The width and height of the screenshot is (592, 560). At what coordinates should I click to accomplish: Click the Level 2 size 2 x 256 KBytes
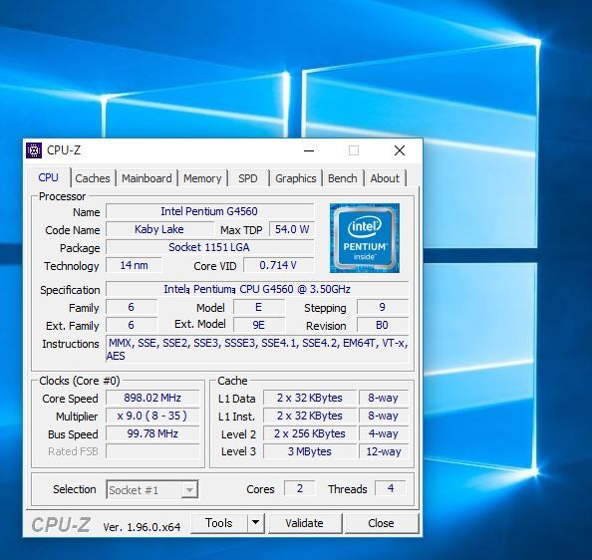tap(310, 433)
